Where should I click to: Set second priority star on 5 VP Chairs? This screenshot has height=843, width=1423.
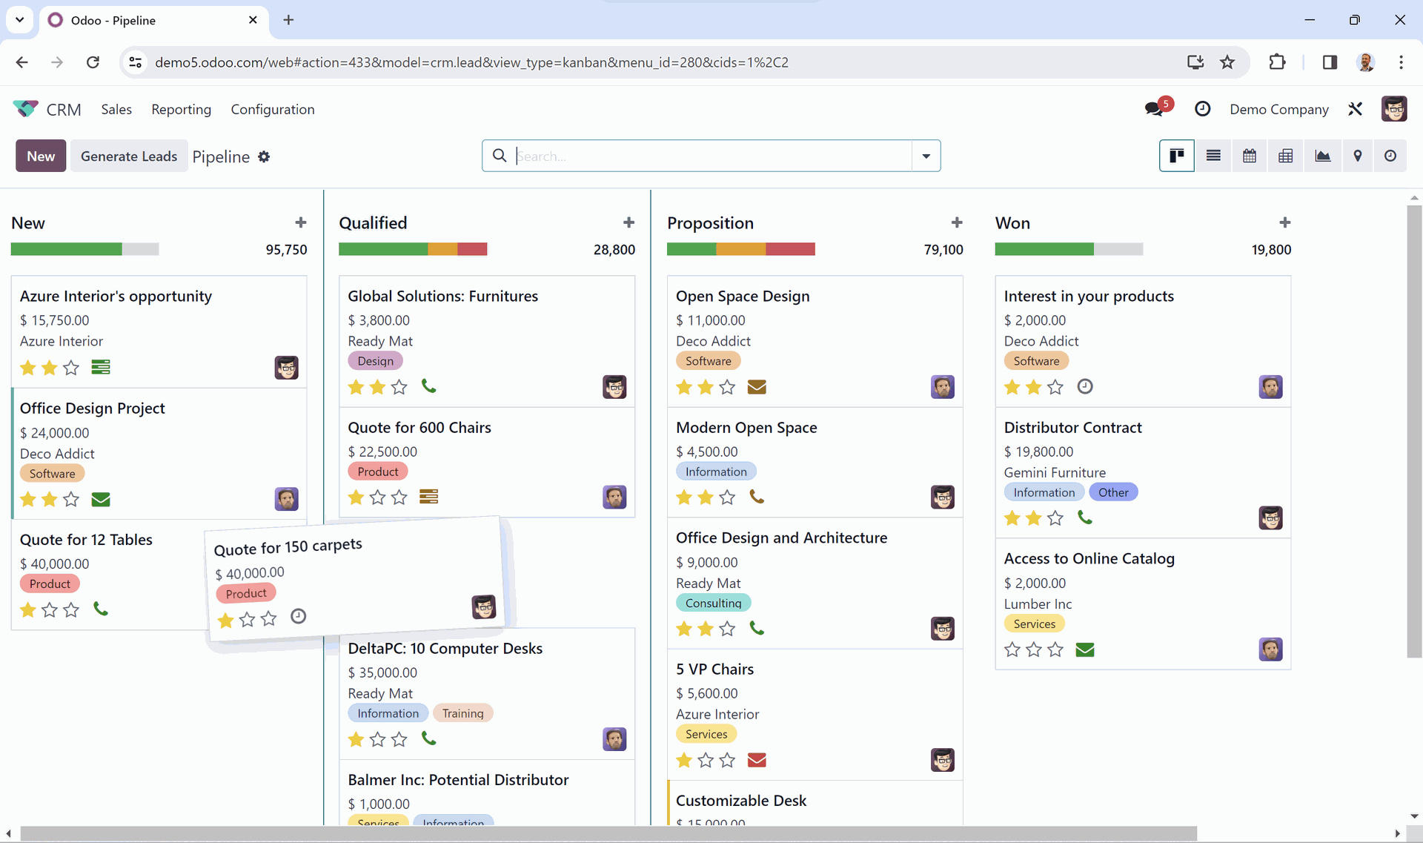pos(706,760)
